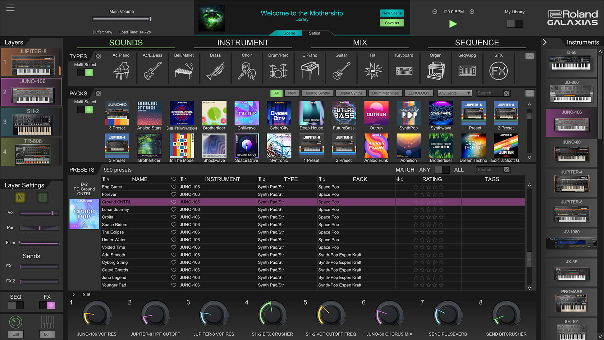Choose the Bell/Mallet type icon
Viewport: 604px width, 340px height.
click(x=184, y=71)
